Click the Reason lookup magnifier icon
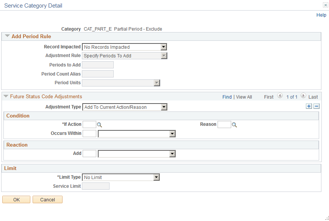 coord(234,125)
